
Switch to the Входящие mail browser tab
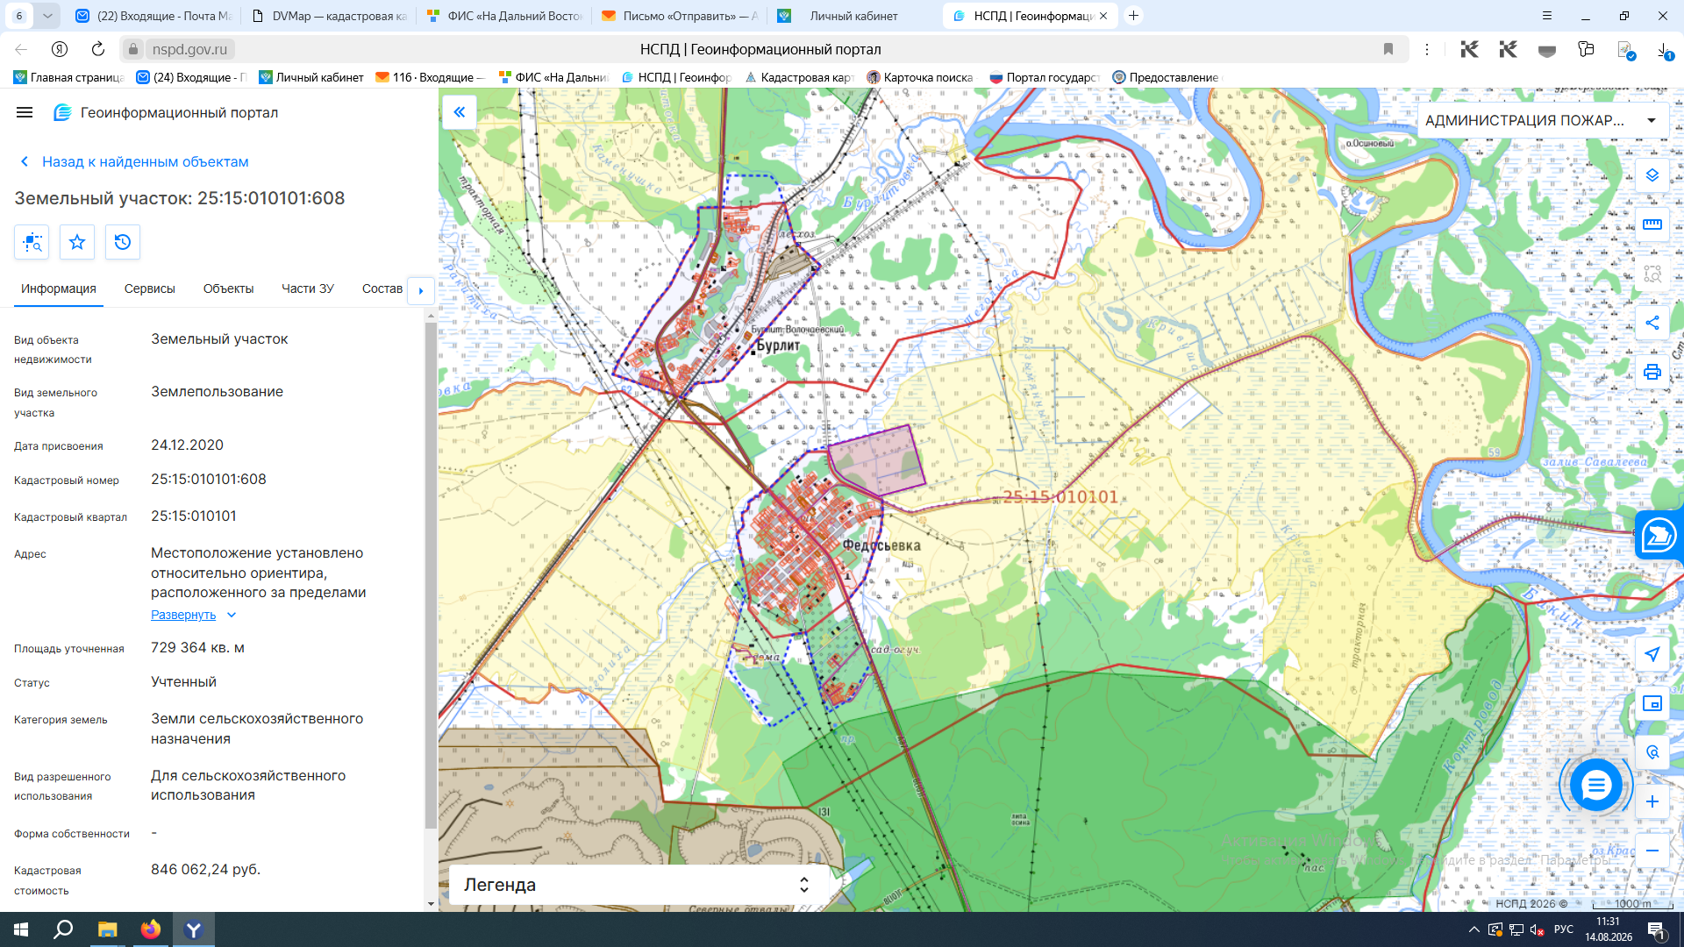tap(153, 16)
